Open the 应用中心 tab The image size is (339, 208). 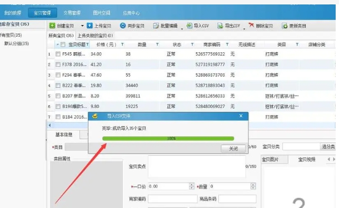[131, 13]
